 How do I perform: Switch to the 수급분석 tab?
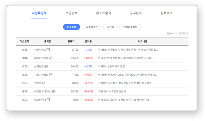coord(71,13)
